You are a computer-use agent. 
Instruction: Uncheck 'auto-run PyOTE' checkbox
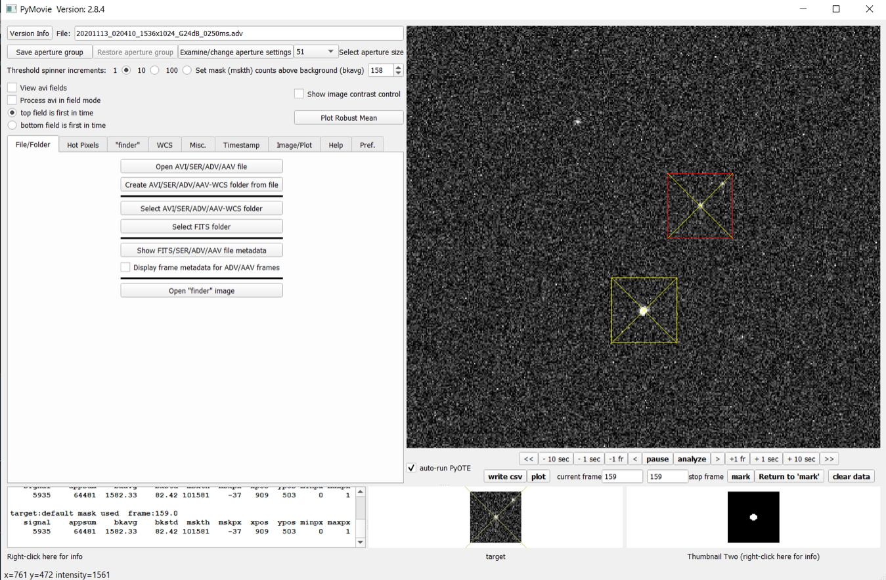[x=412, y=468]
